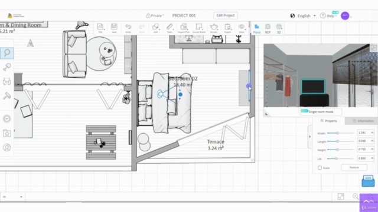
Task: Click the fit-to-screen icon at bottom
Action: click(x=341, y=197)
